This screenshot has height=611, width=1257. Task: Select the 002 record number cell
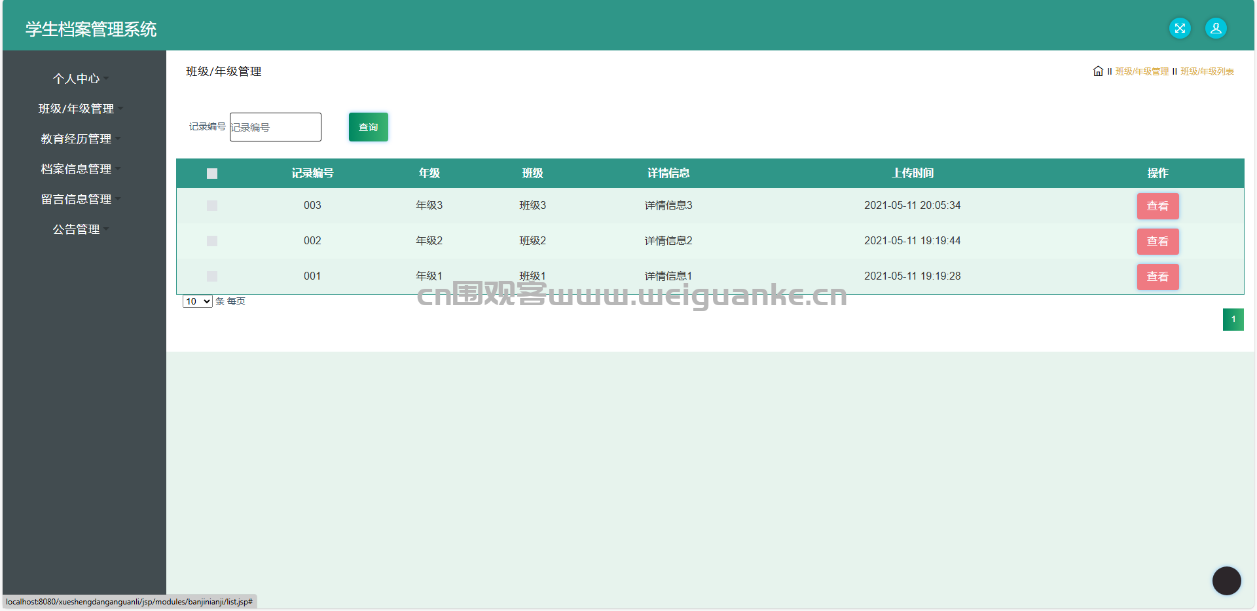312,241
